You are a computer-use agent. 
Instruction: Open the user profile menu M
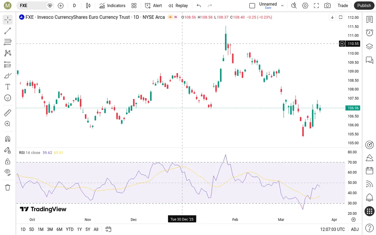[x=8, y=6]
